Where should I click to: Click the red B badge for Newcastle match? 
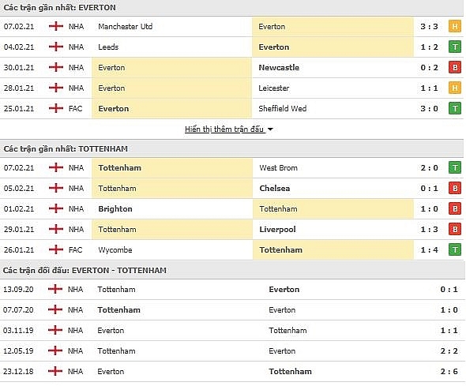[454, 67]
